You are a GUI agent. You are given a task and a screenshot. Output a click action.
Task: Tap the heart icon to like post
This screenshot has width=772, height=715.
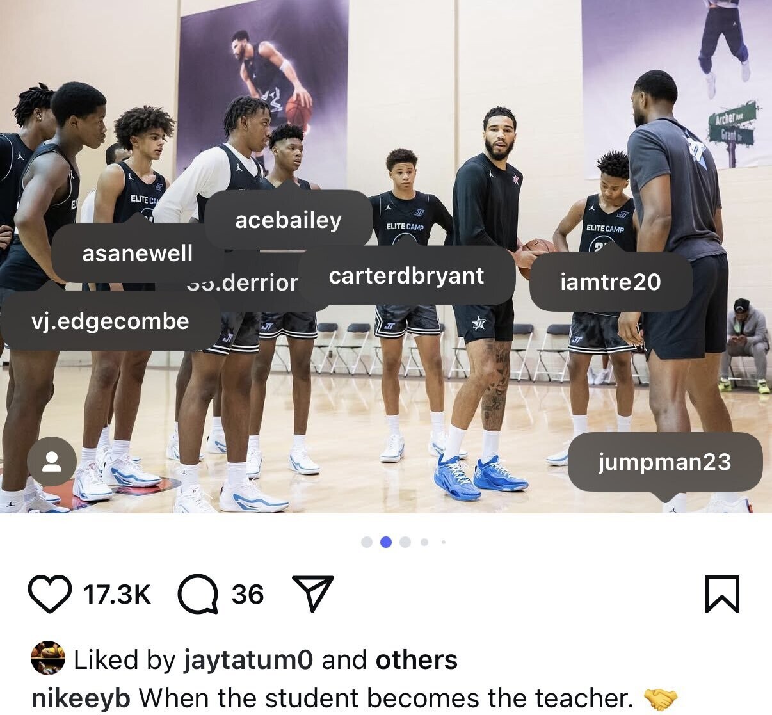point(49,594)
